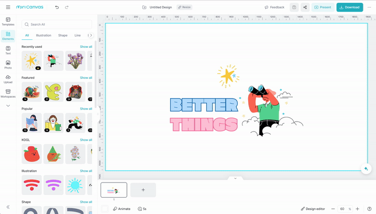Image resolution: width=376 pixels, height=214 pixels.
Task: Open the AI sparkle assistant button
Action: pos(365,169)
